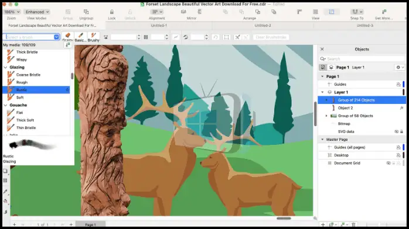Toggle the highlighted View guidelines button
This screenshot has height=229, width=409.
click(331, 12)
